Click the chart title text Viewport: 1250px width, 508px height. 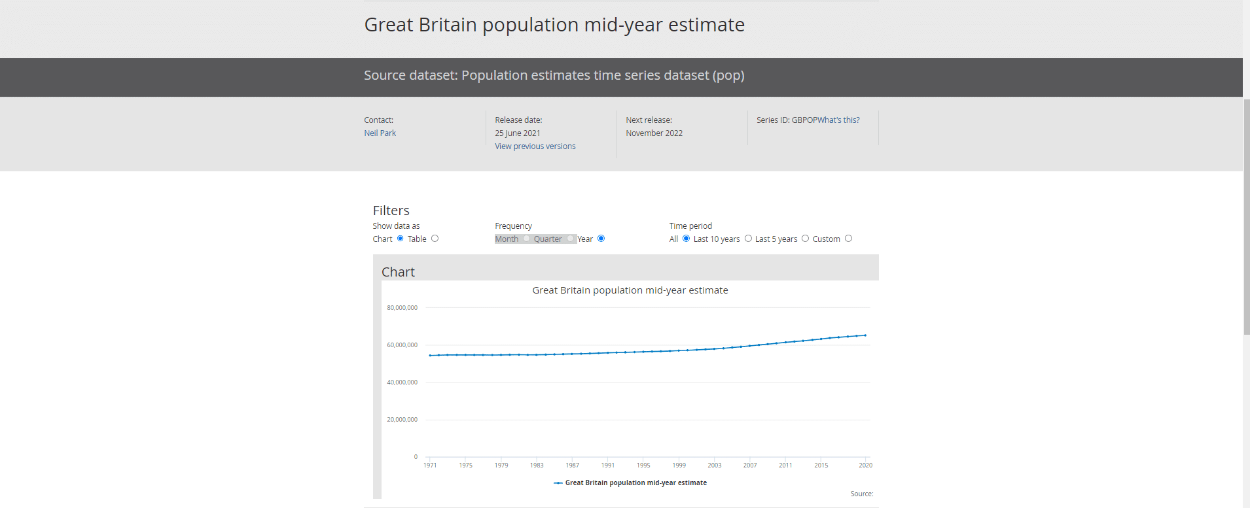(x=630, y=290)
